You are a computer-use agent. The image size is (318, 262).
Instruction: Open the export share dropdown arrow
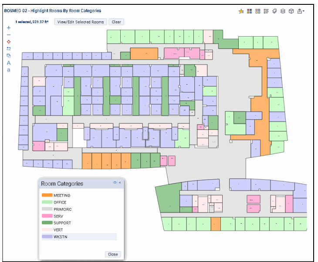(x=304, y=11)
